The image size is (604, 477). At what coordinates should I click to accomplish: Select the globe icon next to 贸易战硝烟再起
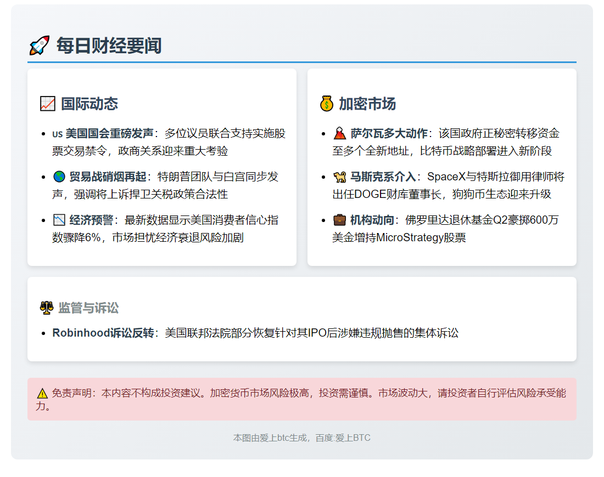60,177
